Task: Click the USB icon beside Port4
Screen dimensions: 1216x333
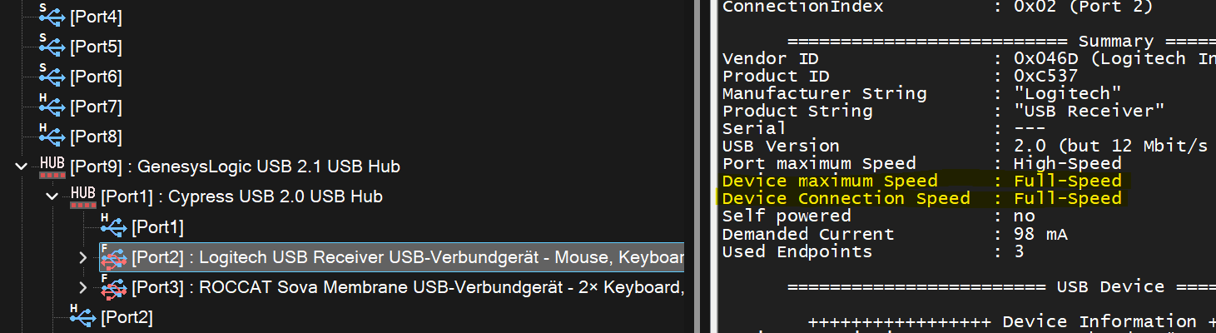Action: point(52,15)
